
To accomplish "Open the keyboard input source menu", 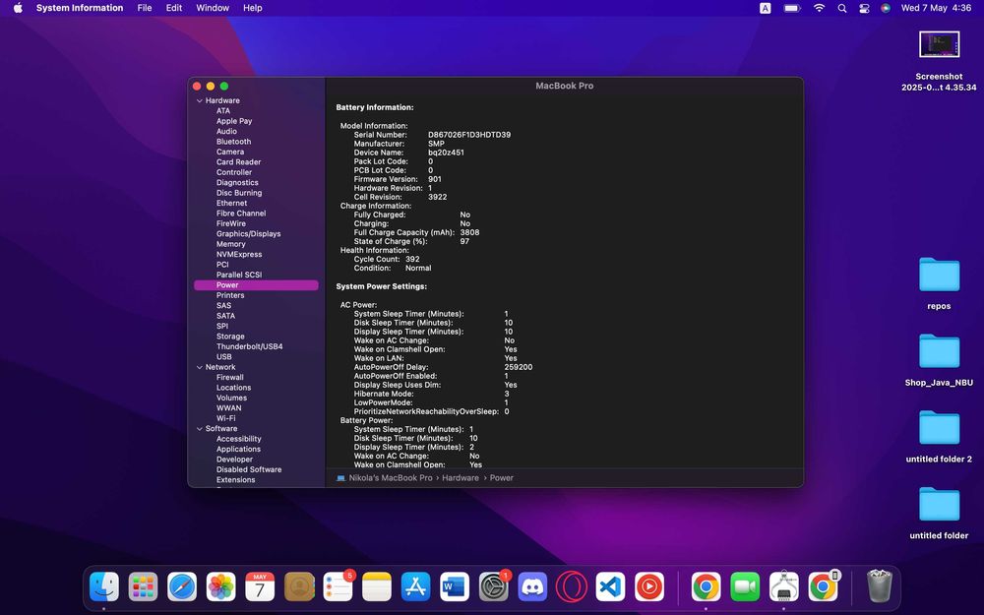I will pyautogui.click(x=765, y=8).
